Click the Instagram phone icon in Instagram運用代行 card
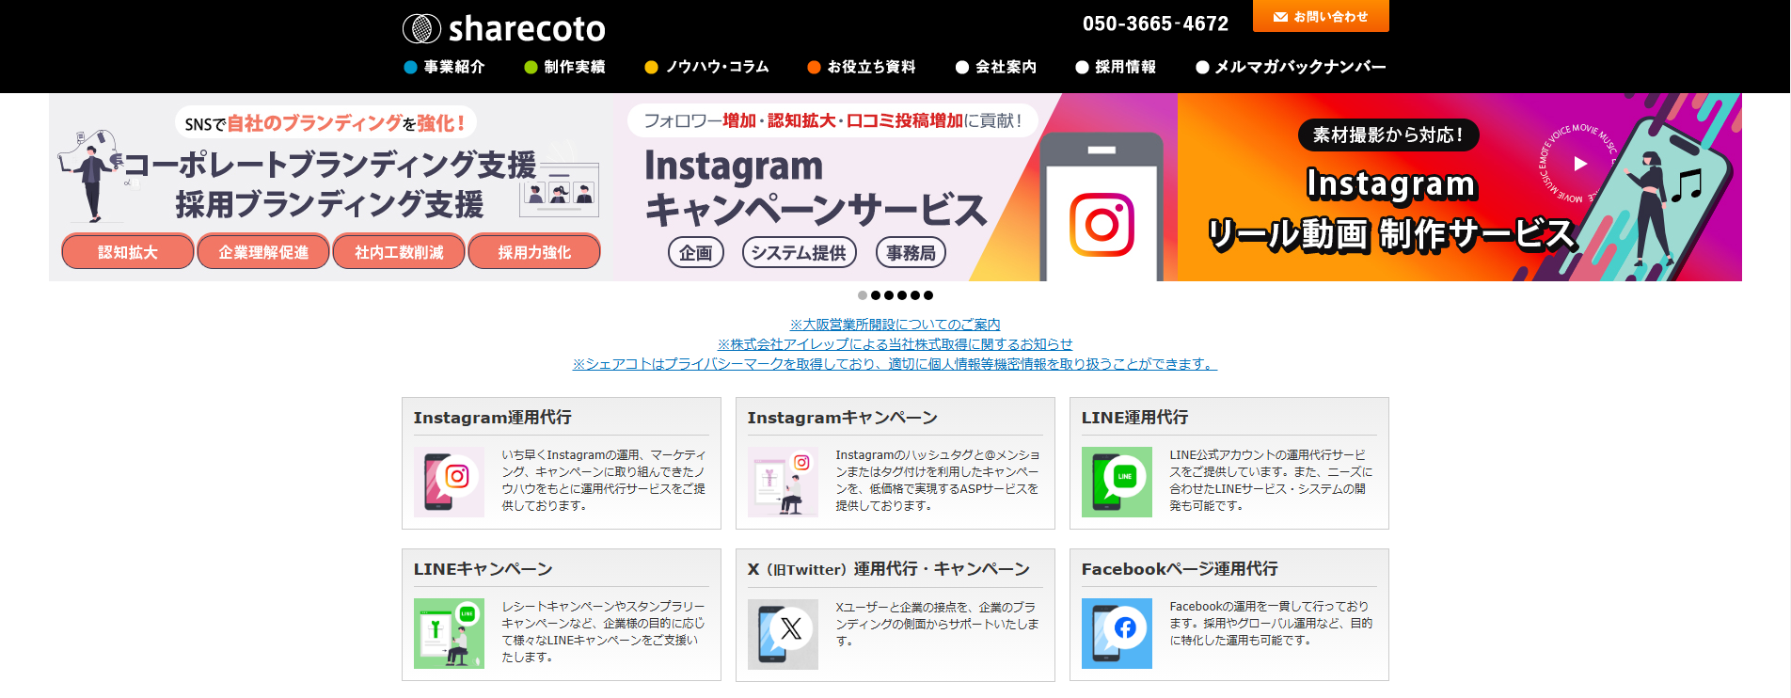 pos(449,482)
